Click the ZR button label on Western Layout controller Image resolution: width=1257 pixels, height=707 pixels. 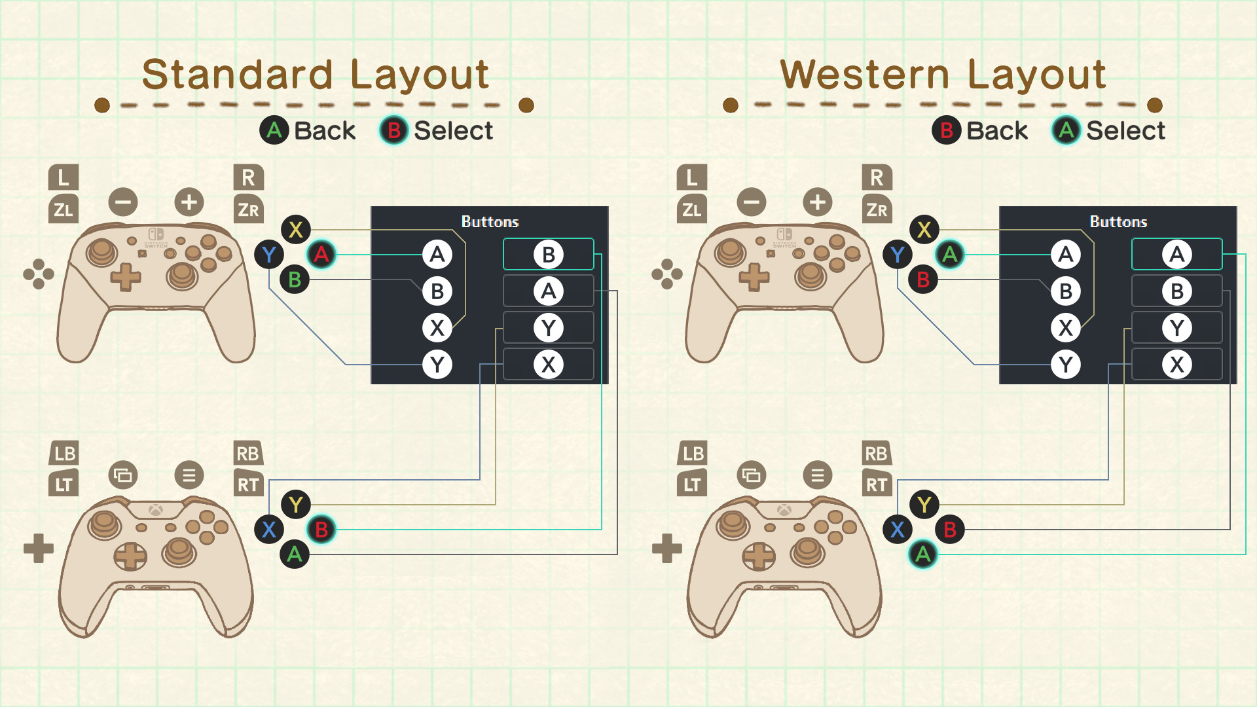(x=876, y=209)
